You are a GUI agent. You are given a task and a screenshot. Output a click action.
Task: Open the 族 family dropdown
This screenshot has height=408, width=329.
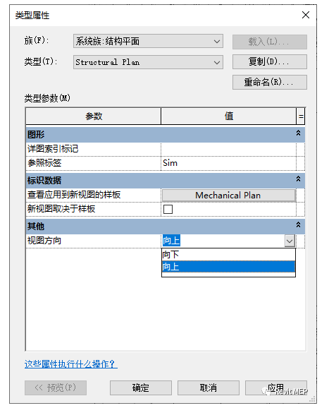[x=148, y=41]
